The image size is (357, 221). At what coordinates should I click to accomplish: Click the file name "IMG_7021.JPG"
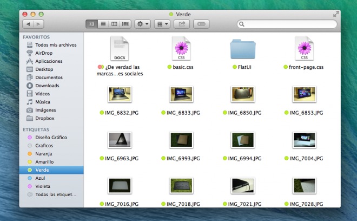click(244, 204)
